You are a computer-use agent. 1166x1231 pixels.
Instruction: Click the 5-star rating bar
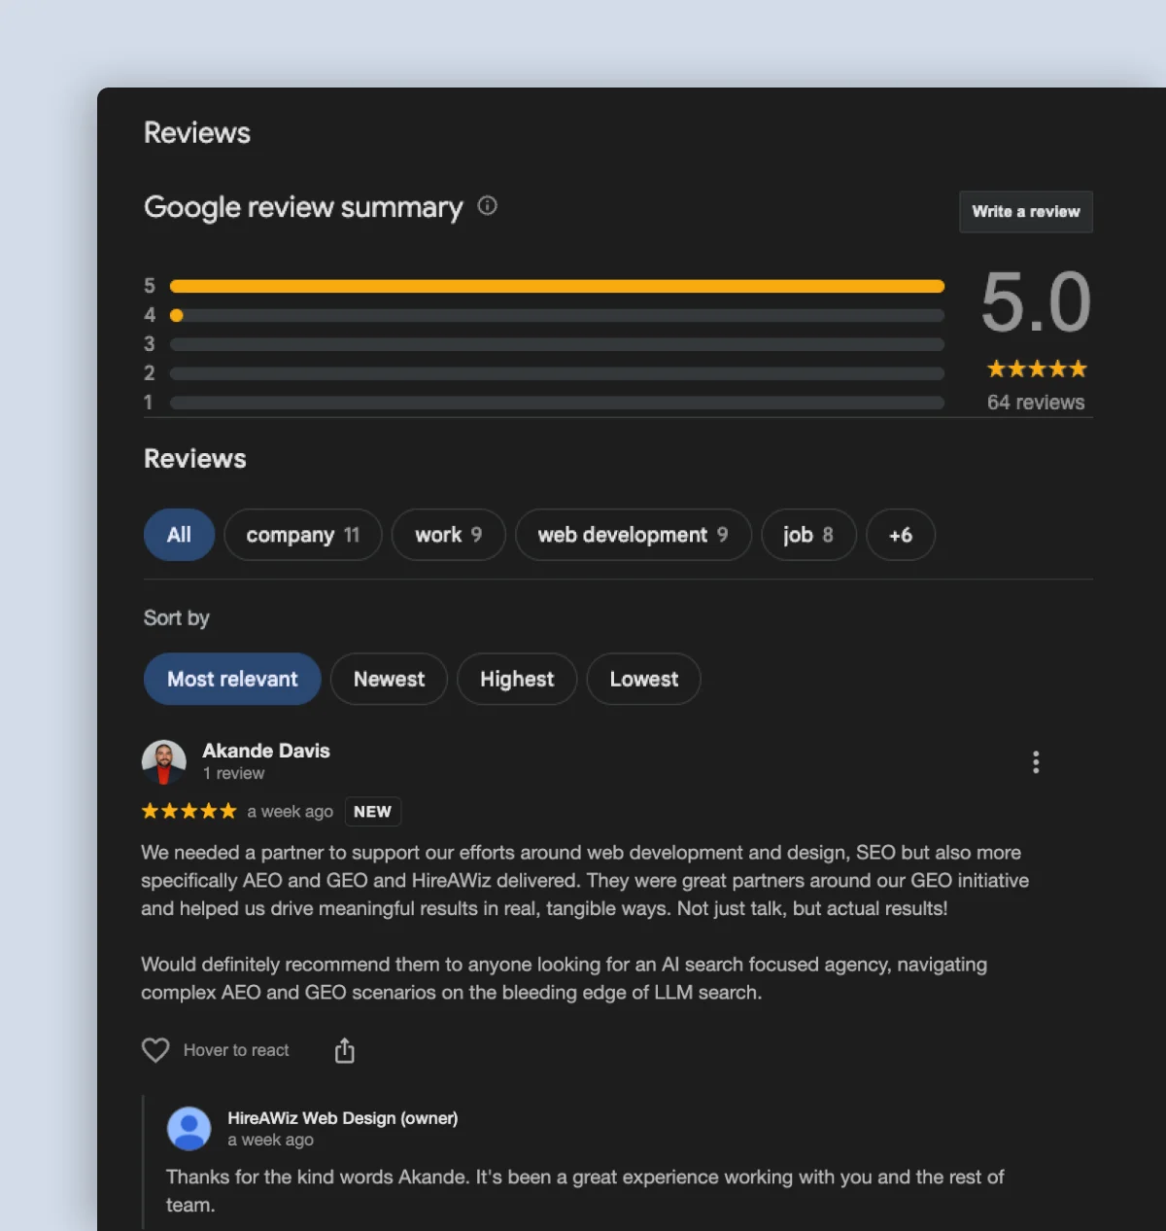click(557, 286)
